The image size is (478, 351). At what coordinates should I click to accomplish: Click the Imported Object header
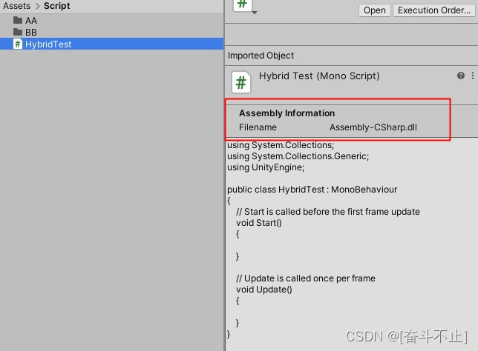(x=261, y=56)
